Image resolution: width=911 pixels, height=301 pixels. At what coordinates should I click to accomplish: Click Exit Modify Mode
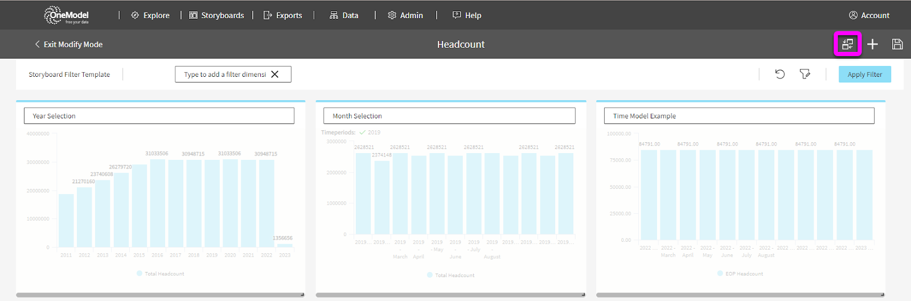click(x=69, y=44)
